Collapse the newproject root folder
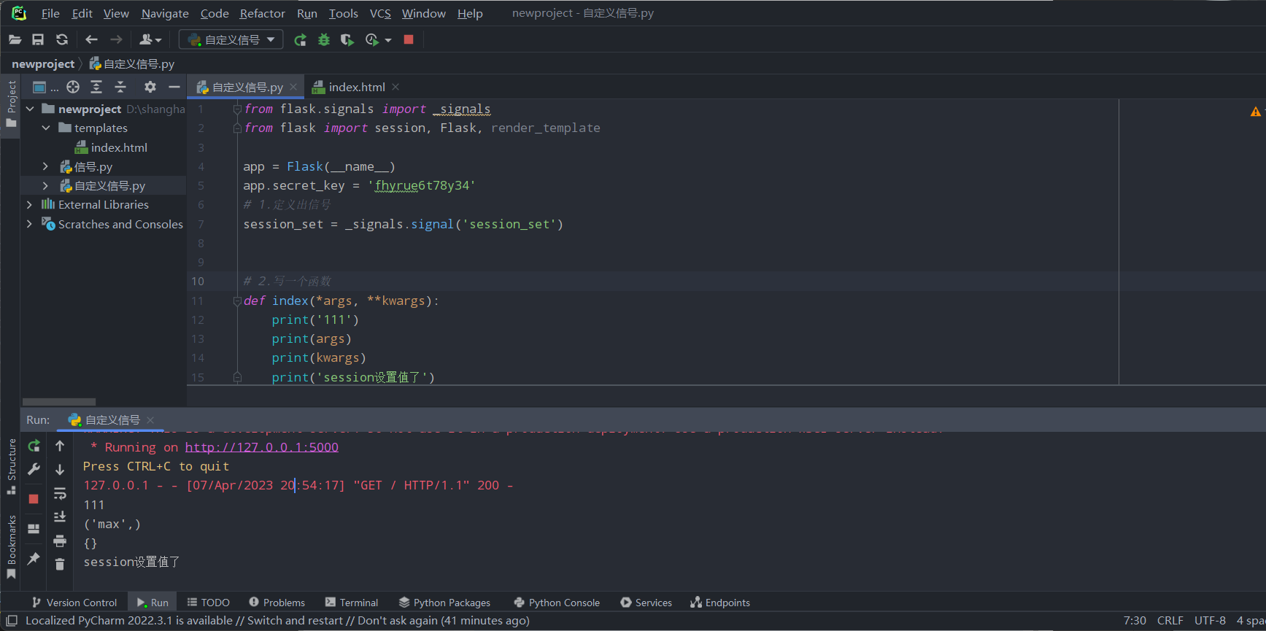 pos(30,109)
